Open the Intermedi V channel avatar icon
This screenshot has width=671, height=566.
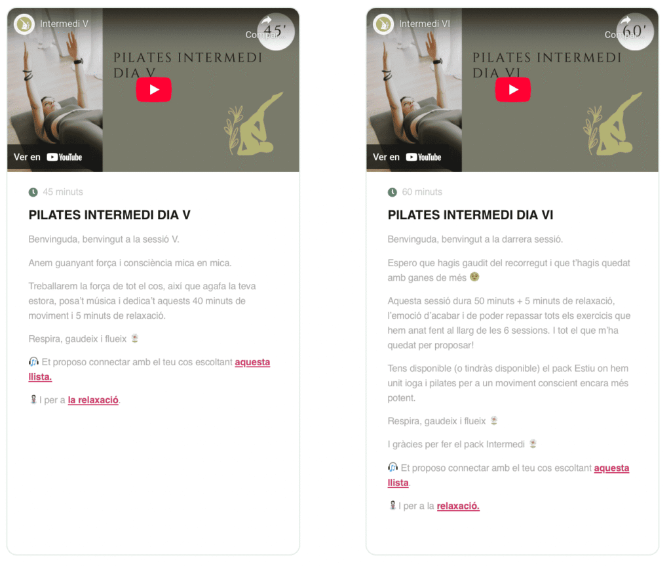coord(24,24)
